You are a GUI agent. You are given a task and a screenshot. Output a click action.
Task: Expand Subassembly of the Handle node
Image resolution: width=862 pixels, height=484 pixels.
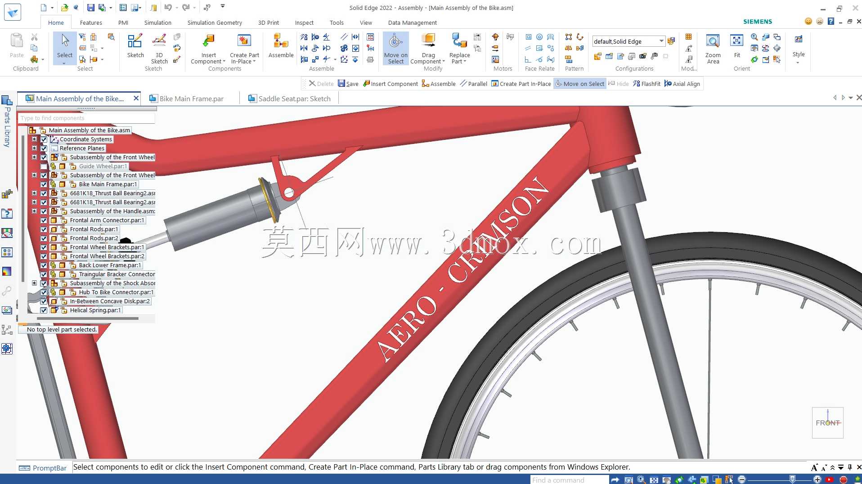34,211
